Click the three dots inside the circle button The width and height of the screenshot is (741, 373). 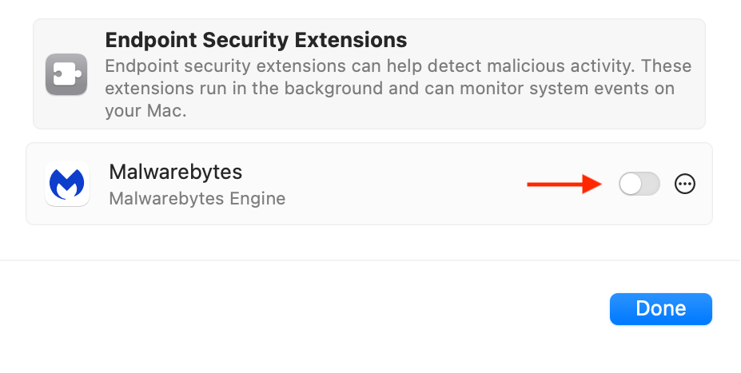[685, 185]
